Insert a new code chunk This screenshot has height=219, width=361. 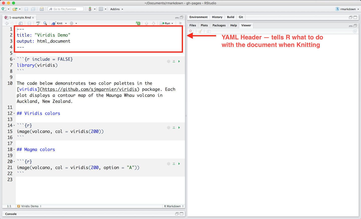point(138,23)
